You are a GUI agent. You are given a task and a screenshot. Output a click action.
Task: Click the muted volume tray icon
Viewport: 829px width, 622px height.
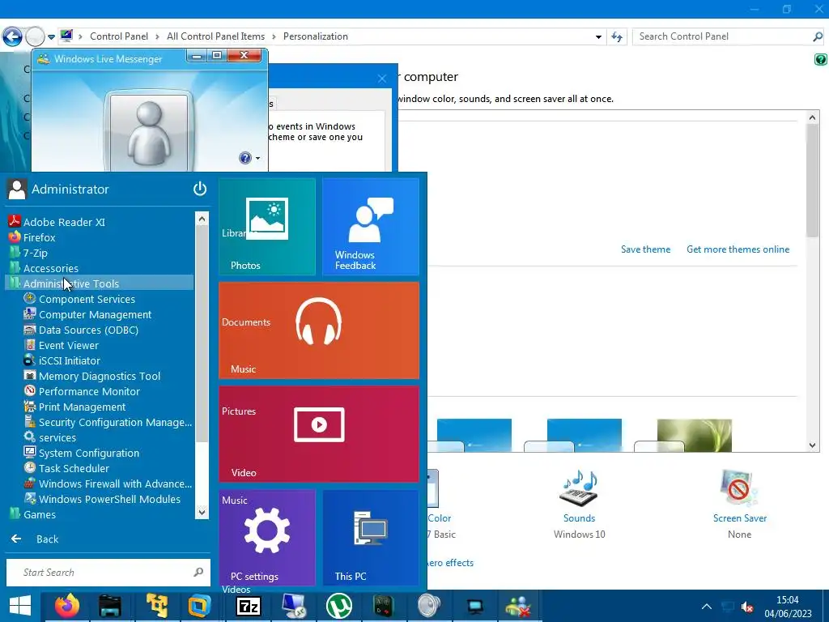click(747, 607)
